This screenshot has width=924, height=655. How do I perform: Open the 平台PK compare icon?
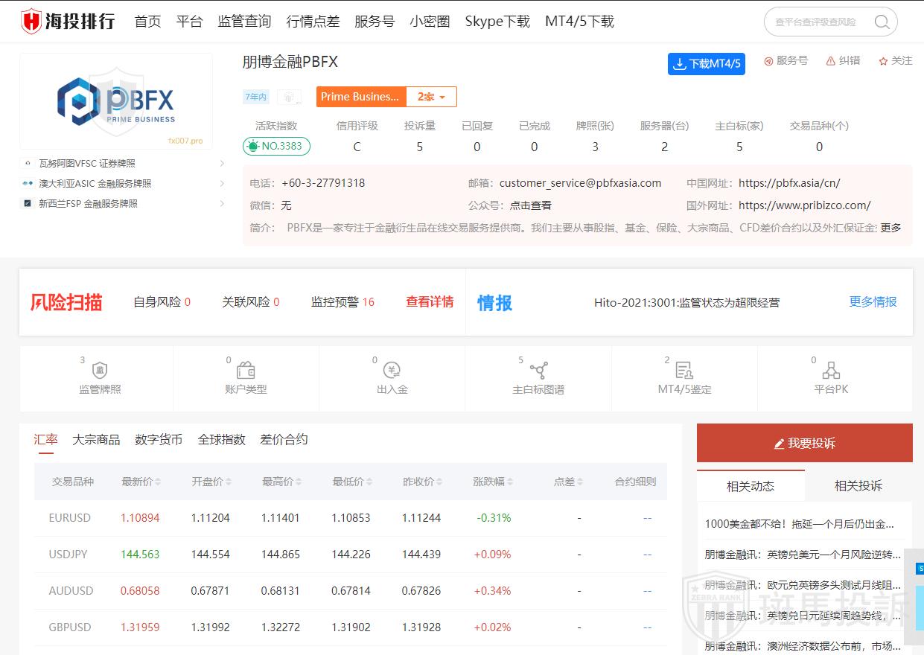point(831,371)
